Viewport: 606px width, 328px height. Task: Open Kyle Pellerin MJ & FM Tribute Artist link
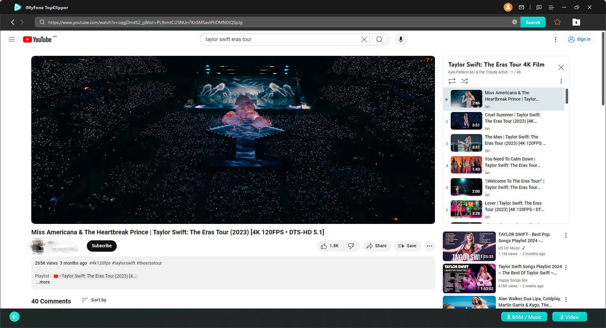click(x=478, y=72)
